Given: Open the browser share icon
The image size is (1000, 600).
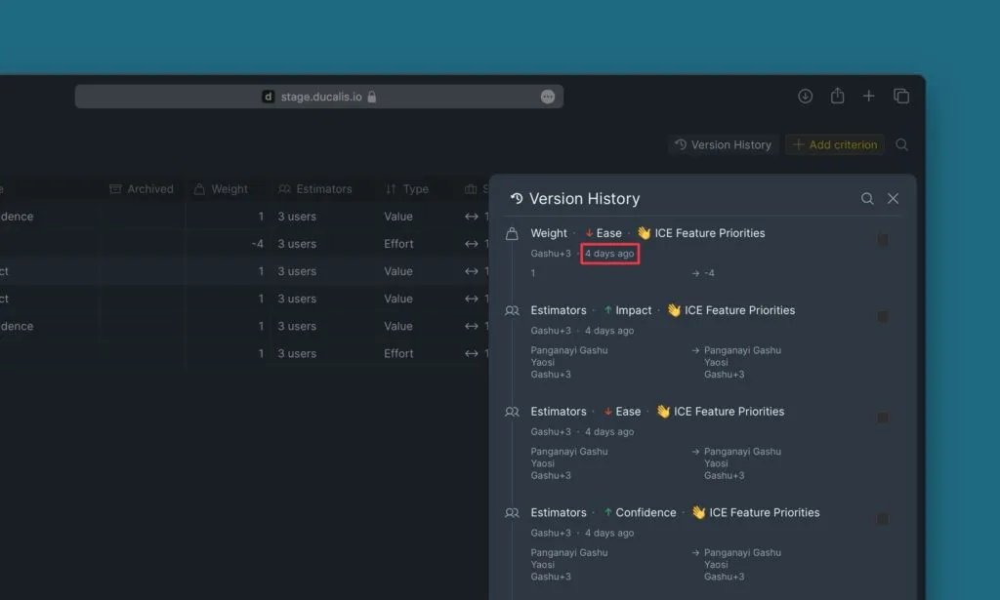Looking at the screenshot, I should (837, 96).
